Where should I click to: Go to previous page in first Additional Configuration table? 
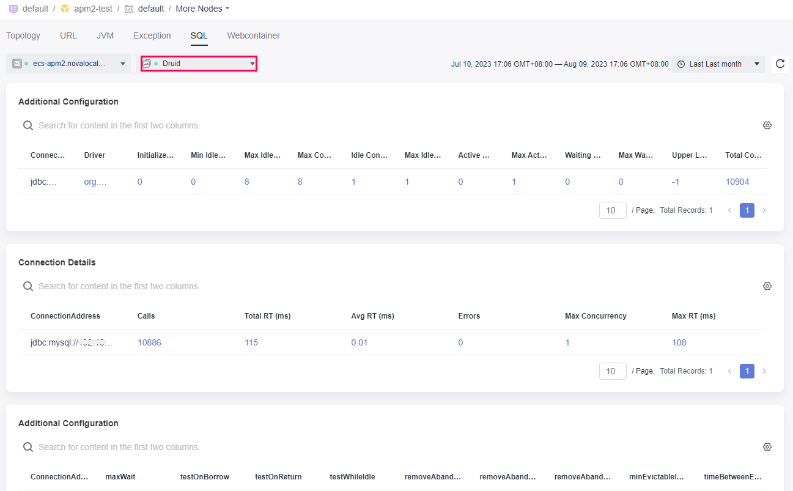[729, 210]
